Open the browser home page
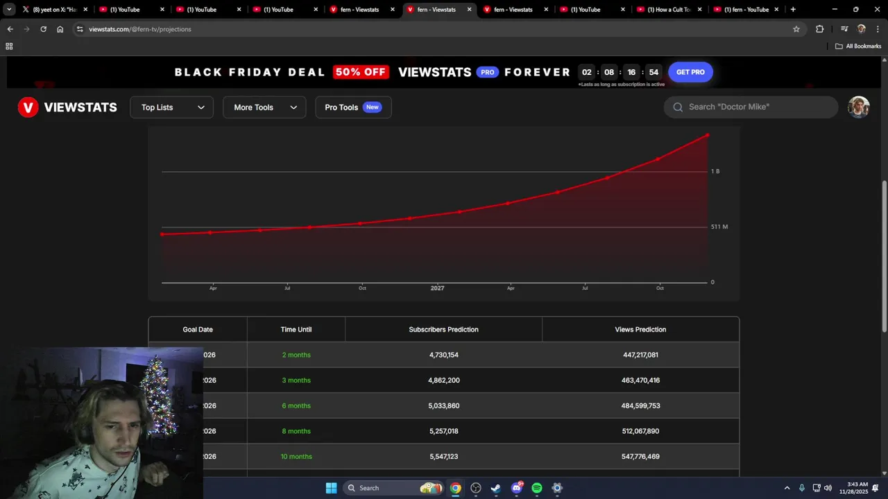 tap(60, 29)
